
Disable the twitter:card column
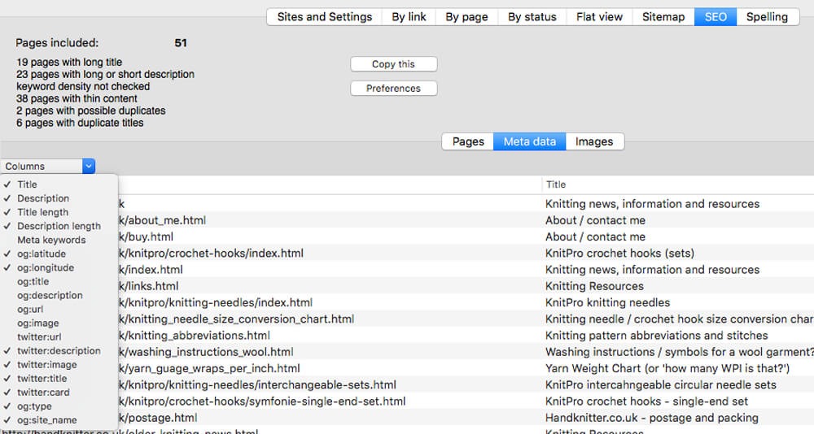[43, 392]
